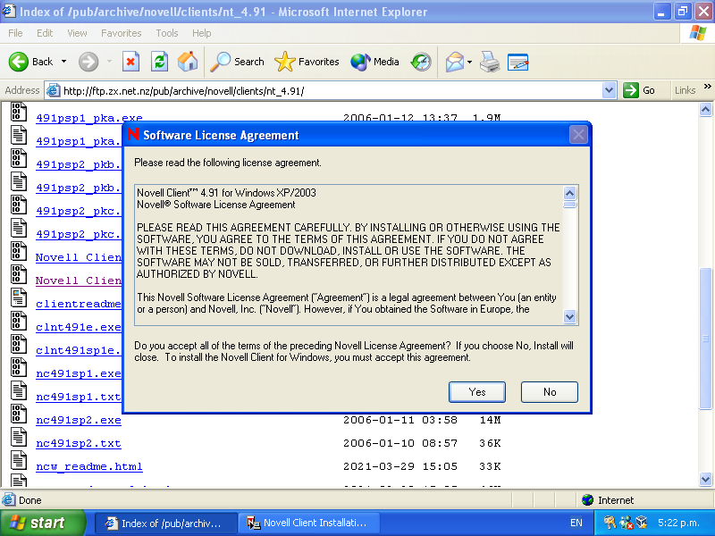Open the Tools menu

(x=167, y=33)
